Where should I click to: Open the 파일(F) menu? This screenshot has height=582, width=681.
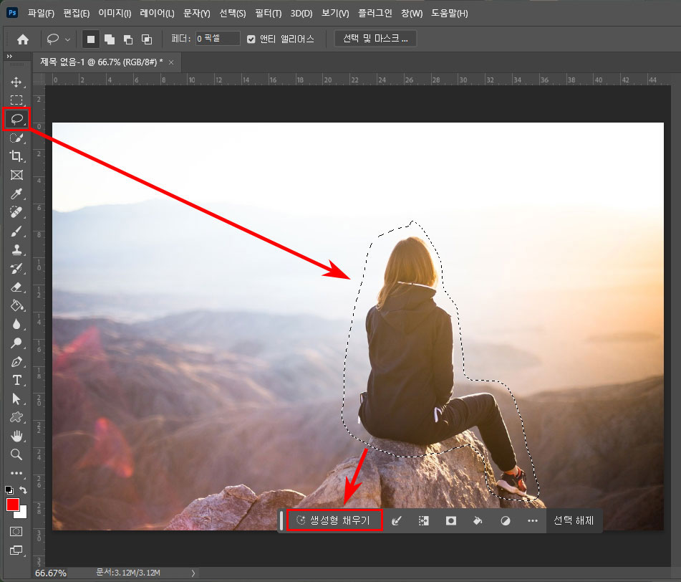pos(41,14)
